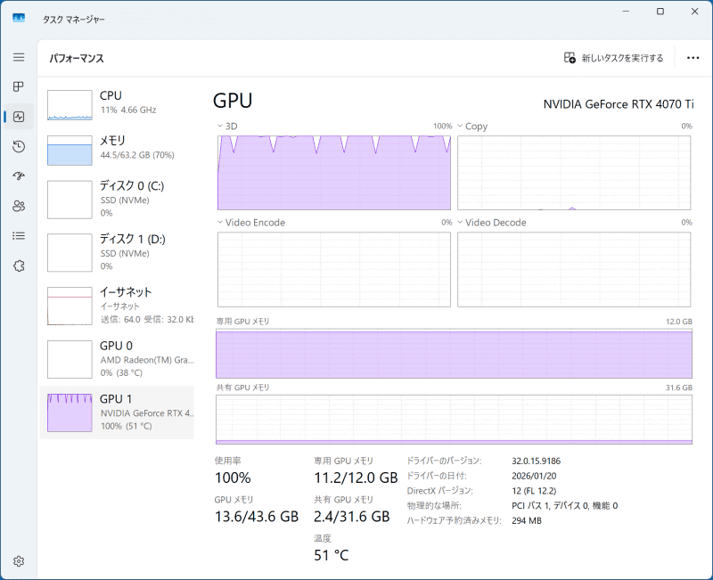713x580 pixels.
Task: Click the Copy engine graph
Action: (574, 173)
